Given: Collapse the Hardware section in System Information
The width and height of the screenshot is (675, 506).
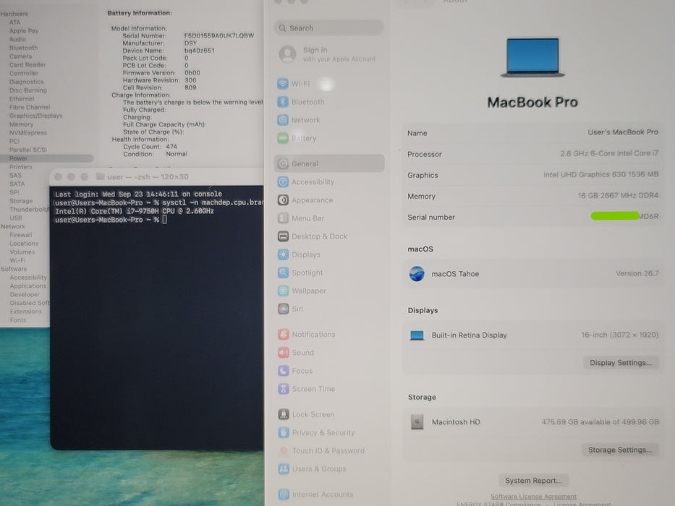Looking at the screenshot, I should (14, 14).
